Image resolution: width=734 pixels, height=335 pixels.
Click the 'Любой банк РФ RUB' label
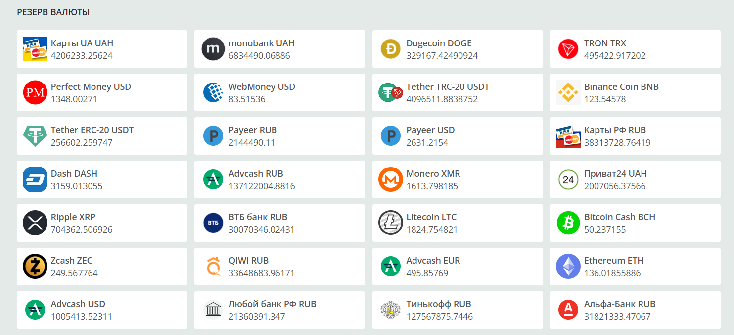coord(273,304)
